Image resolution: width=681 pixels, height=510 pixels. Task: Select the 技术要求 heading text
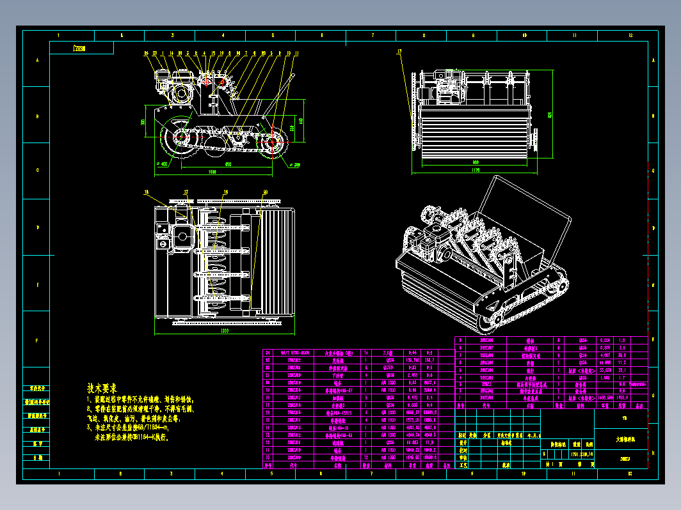coord(102,388)
